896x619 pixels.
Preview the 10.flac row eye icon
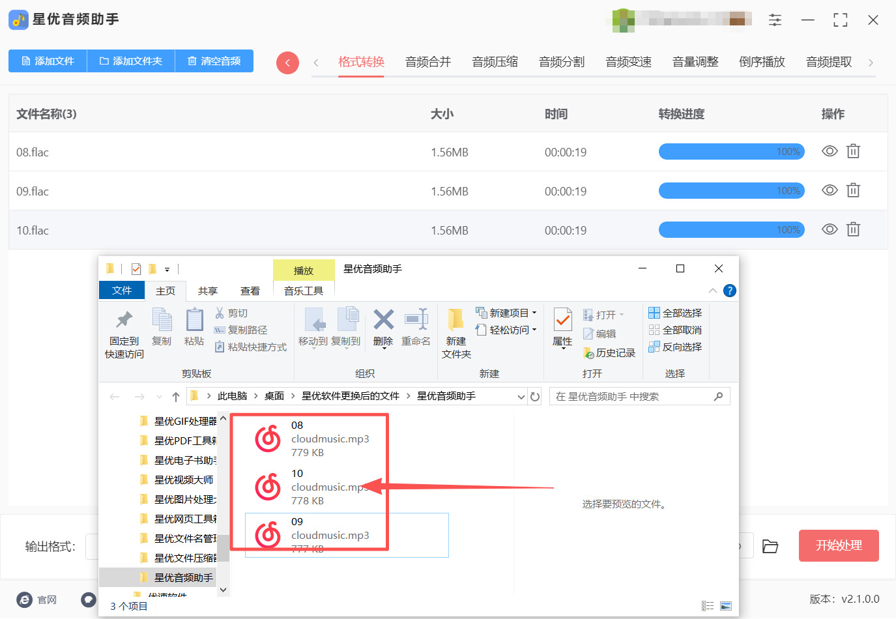click(x=830, y=229)
